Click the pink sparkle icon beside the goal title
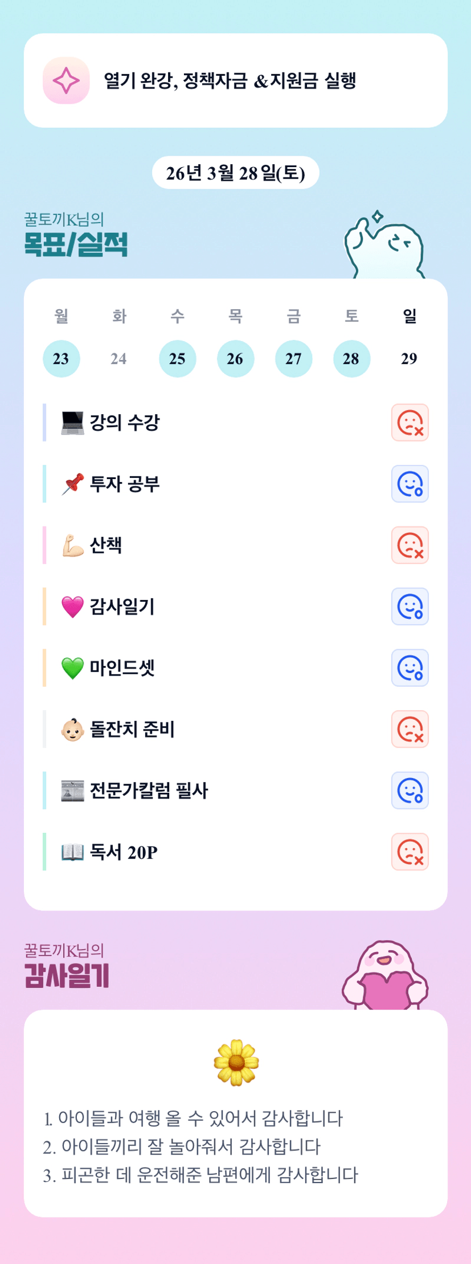The width and height of the screenshot is (471, 1264). (x=66, y=80)
